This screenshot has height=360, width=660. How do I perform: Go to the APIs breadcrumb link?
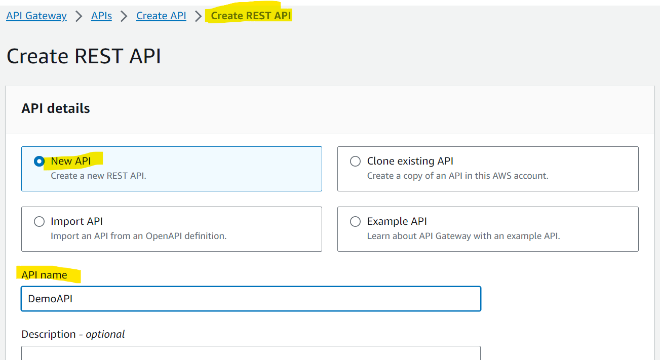point(101,16)
